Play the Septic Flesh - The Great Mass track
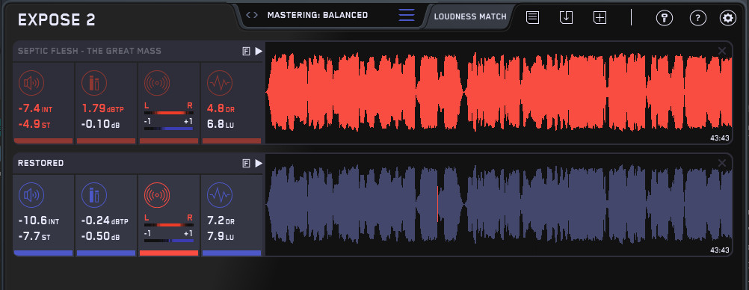The image size is (749, 290). 259,51
